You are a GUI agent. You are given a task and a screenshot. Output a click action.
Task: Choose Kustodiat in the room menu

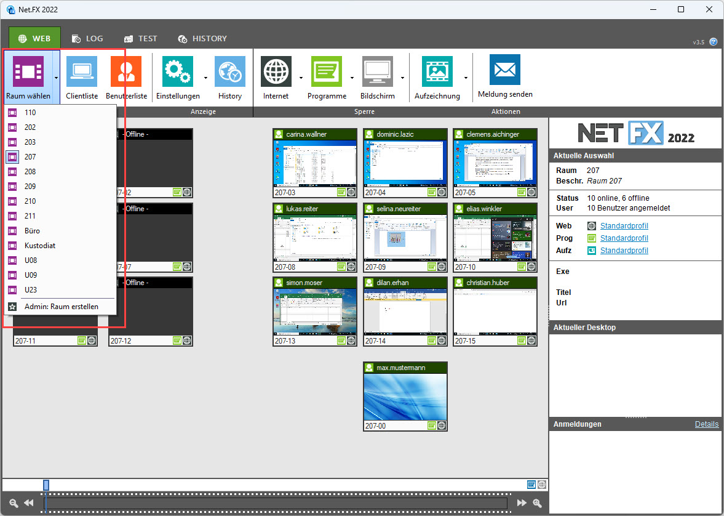click(60, 246)
